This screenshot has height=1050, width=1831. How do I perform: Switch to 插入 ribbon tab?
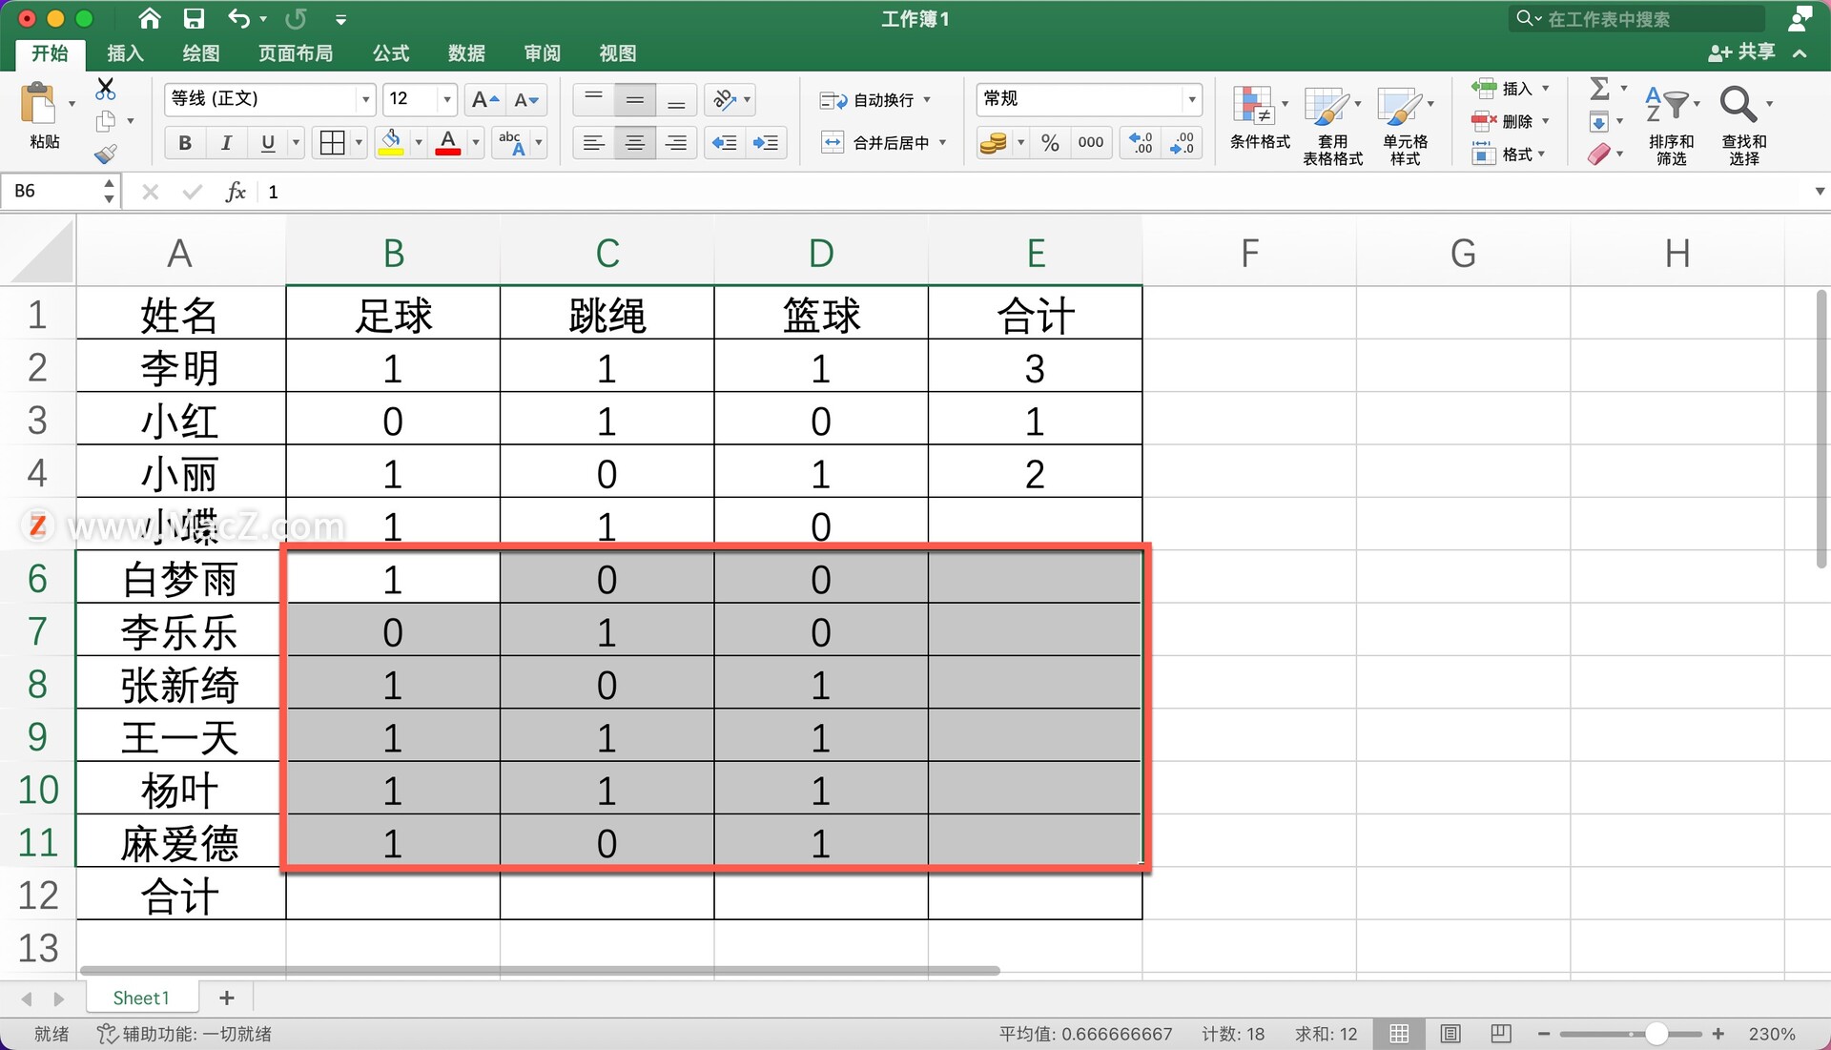[125, 53]
